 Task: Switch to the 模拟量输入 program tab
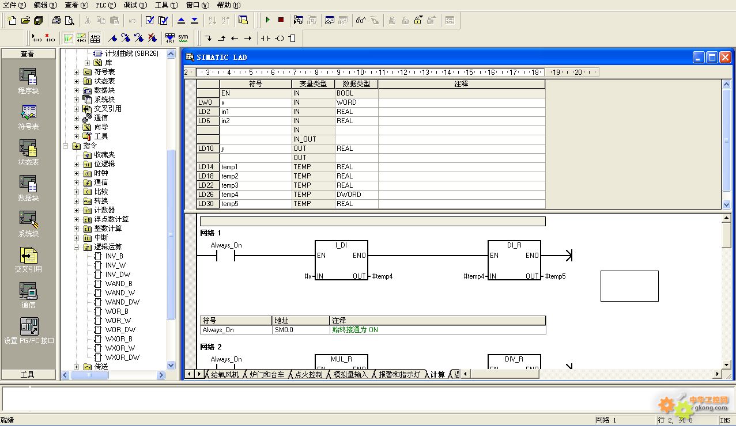(x=350, y=374)
